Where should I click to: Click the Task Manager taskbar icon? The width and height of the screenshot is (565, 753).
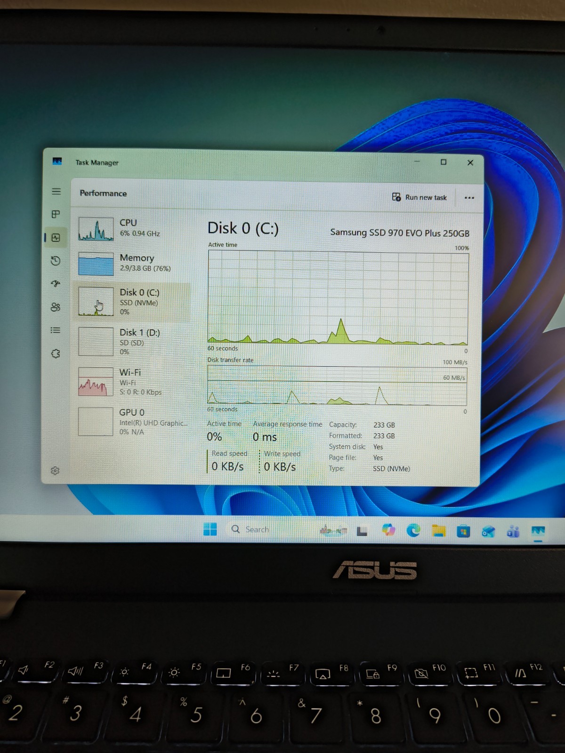[x=538, y=532]
